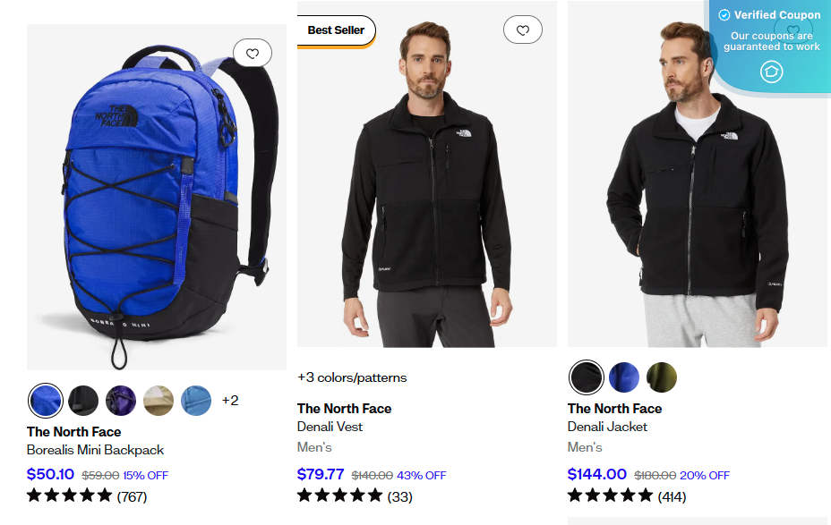
Task: Select the blue color option for Denali Jacket
Action: (623, 377)
